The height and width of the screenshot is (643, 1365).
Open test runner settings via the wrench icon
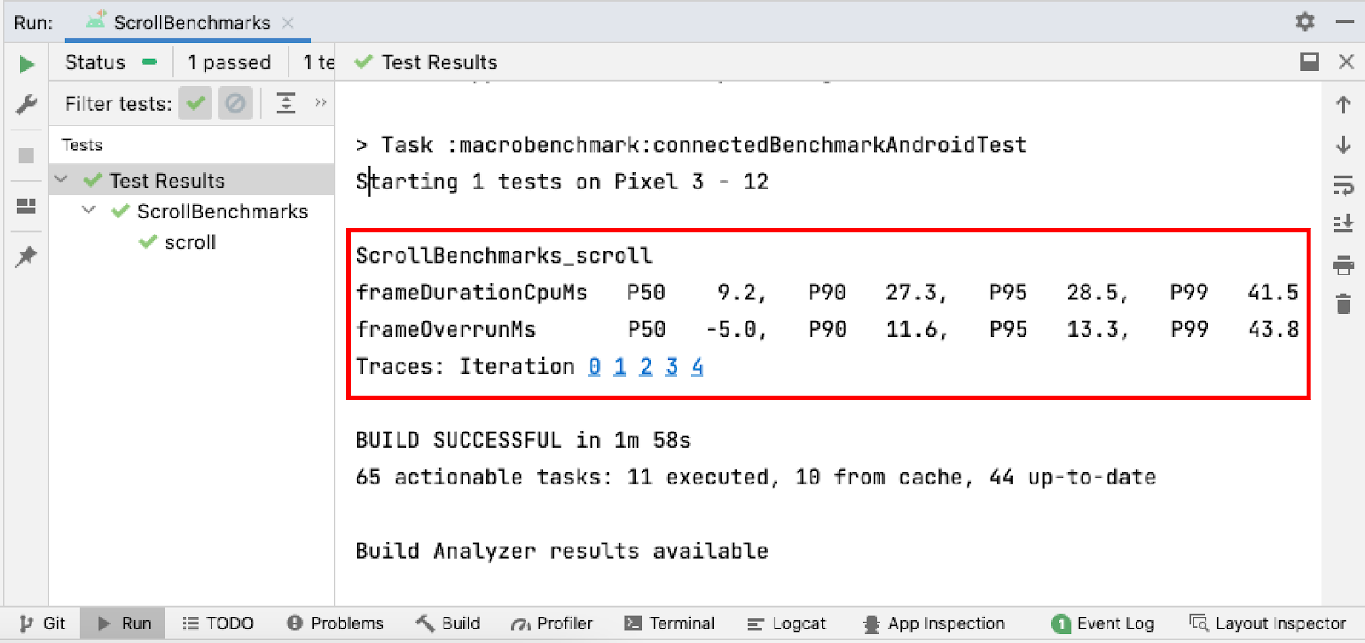point(26,104)
